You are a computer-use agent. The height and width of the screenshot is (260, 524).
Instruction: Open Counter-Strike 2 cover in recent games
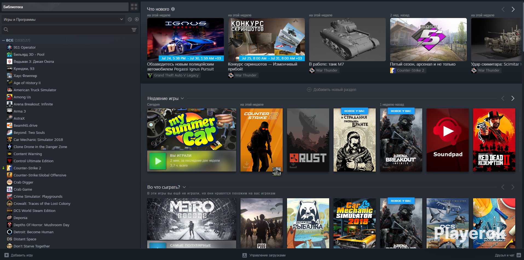click(262, 140)
